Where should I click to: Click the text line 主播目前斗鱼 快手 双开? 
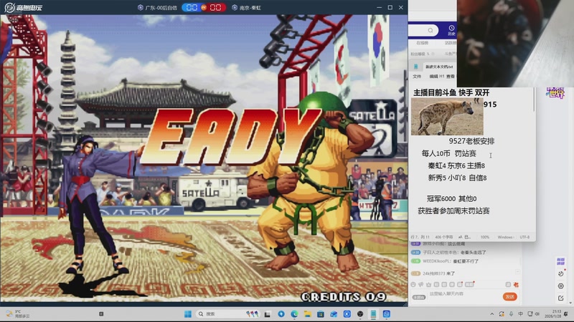click(x=451, y=93)
